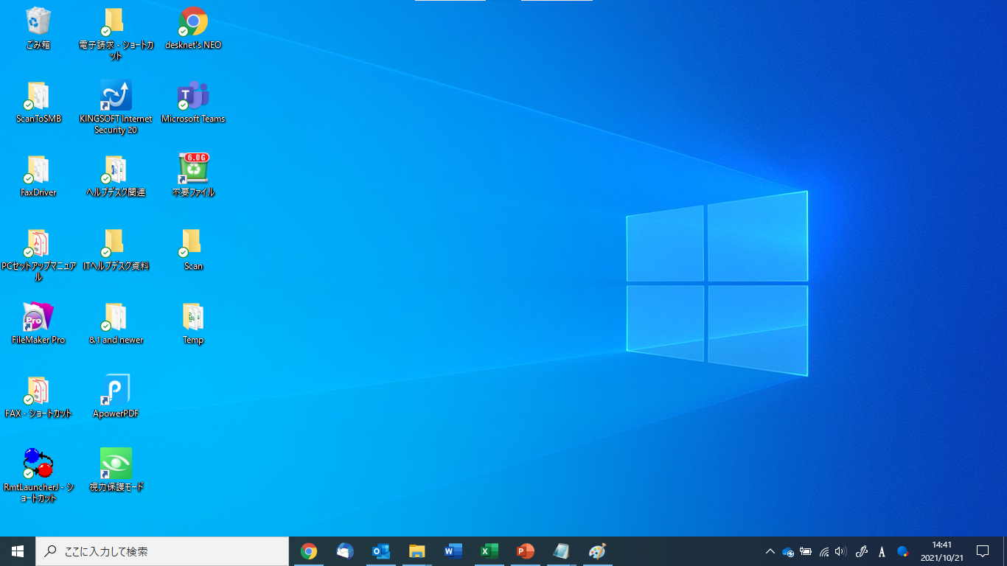Select the KINGSOFT Internet Security 20 icon
This screenshot has width=1007, height=566.
coord(116,97)
